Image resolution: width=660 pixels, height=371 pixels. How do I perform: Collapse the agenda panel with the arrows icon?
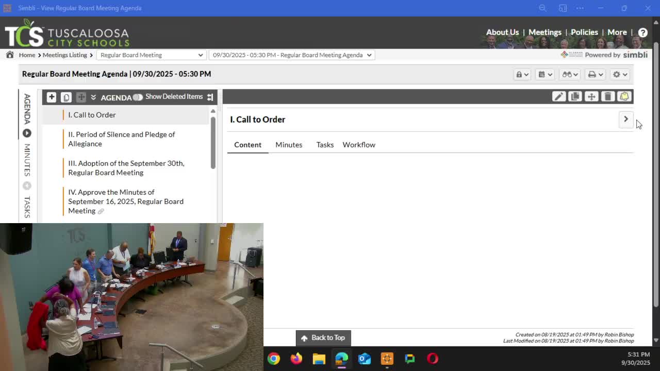coord(210,97)
